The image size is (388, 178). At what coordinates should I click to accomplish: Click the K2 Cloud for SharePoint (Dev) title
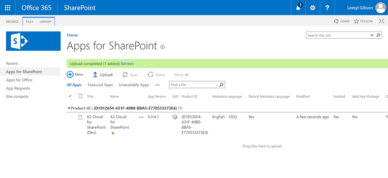tap(96, 125)
